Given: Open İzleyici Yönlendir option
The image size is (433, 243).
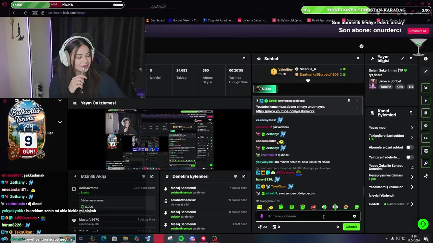Looking at the screenshot, I should click(382, 196).
